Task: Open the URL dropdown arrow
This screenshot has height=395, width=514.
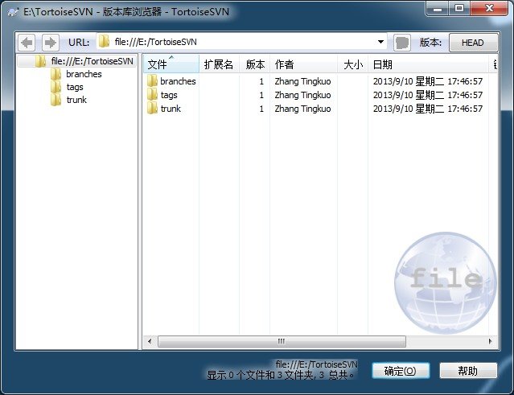Action: [380, 42]
